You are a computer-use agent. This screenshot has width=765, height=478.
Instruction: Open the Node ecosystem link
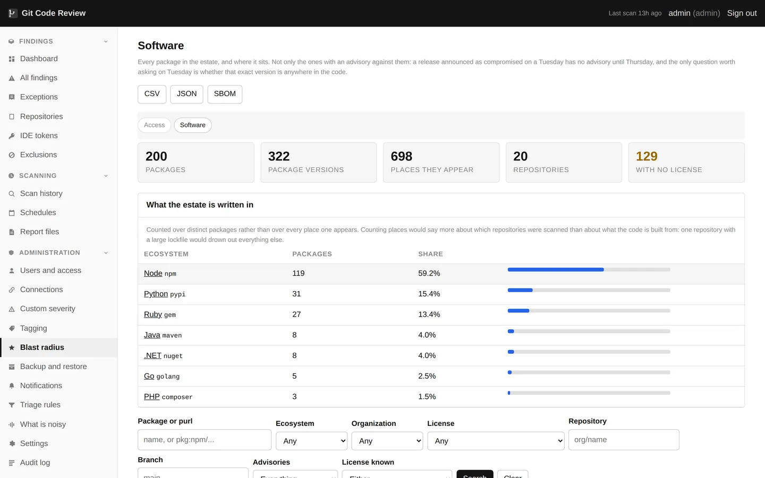click(153, 274)
